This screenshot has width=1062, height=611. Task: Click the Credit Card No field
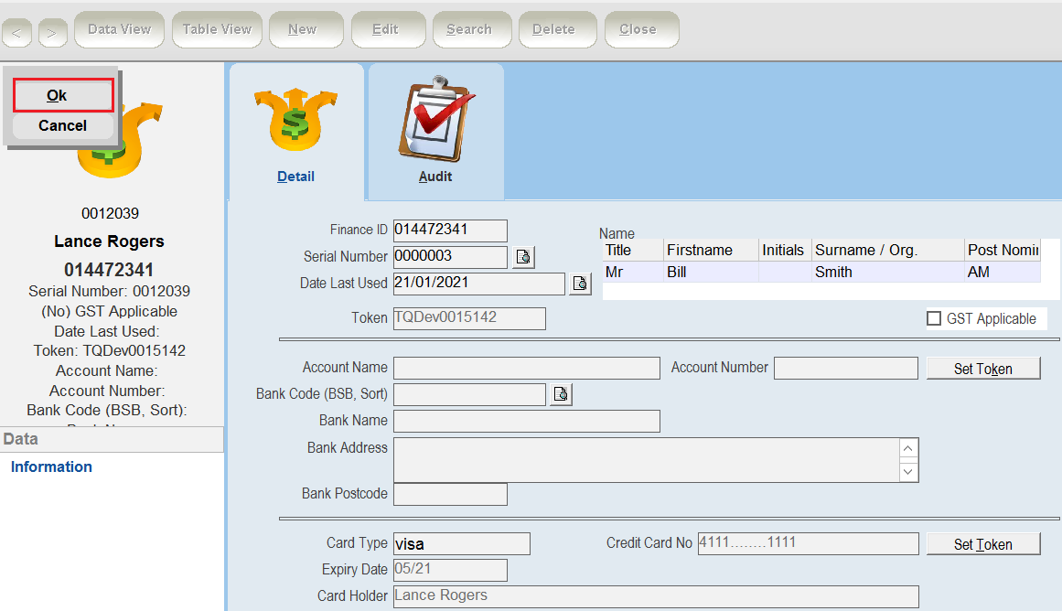808,543
